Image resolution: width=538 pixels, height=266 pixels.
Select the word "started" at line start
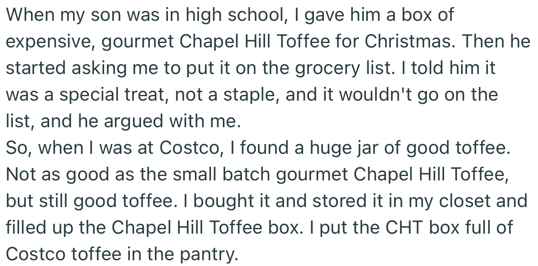tap(32, 68)
